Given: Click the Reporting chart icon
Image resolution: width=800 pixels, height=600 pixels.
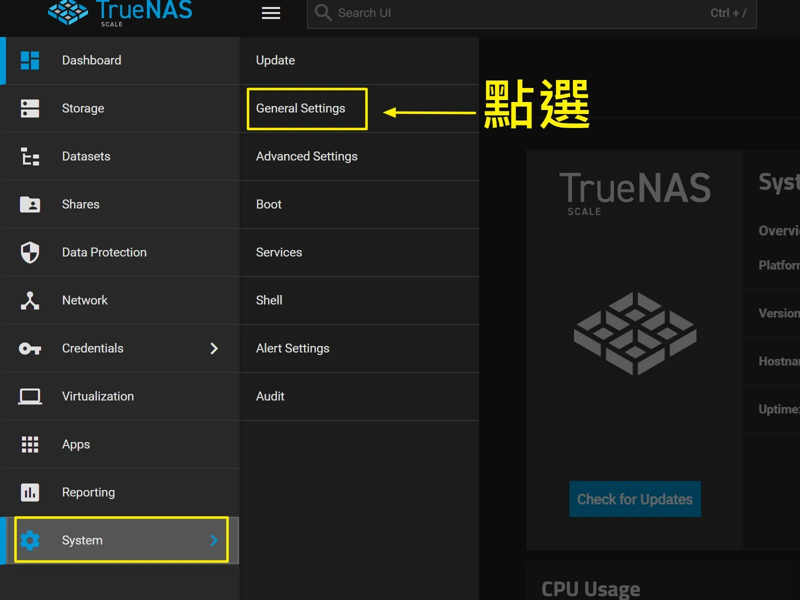Looking at the screenshot, I should pos(30,492).
